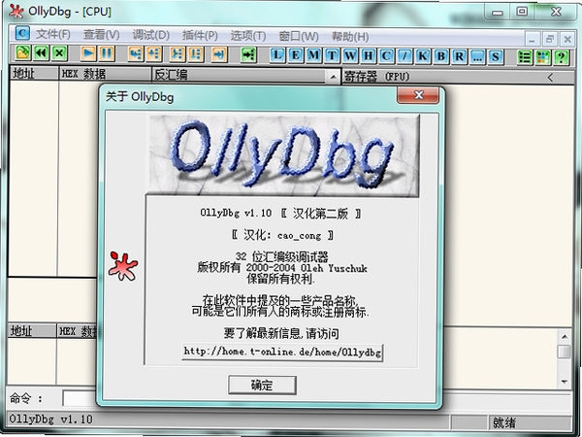Viewport: 582px width, 437px height.
Task: Open the 窗口(W) menu
Action: coord(299,37)
